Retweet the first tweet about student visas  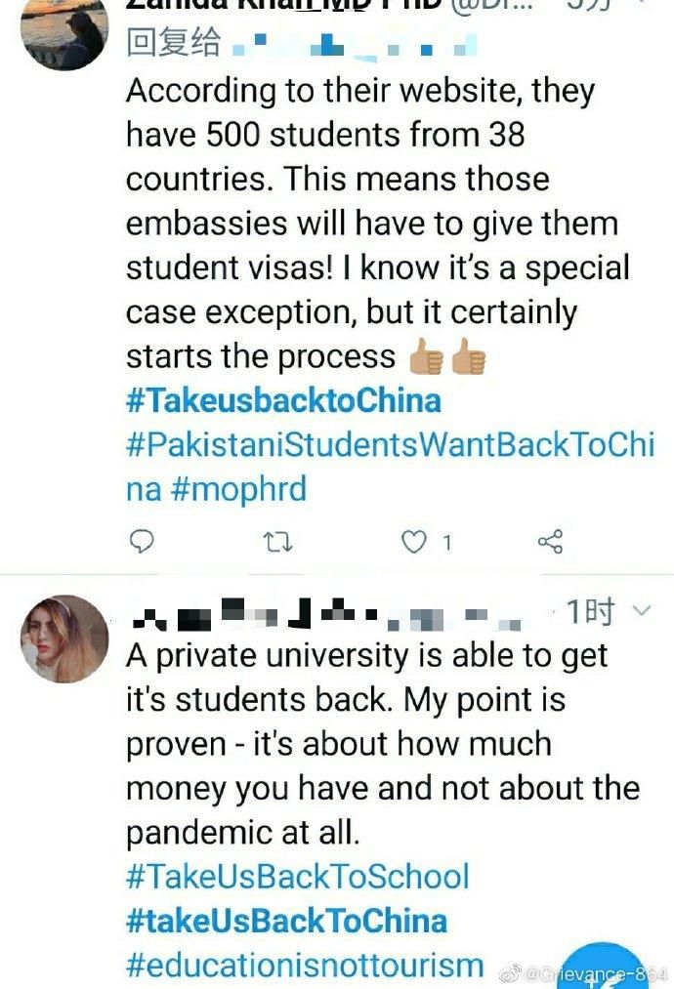tap(277, 542)
